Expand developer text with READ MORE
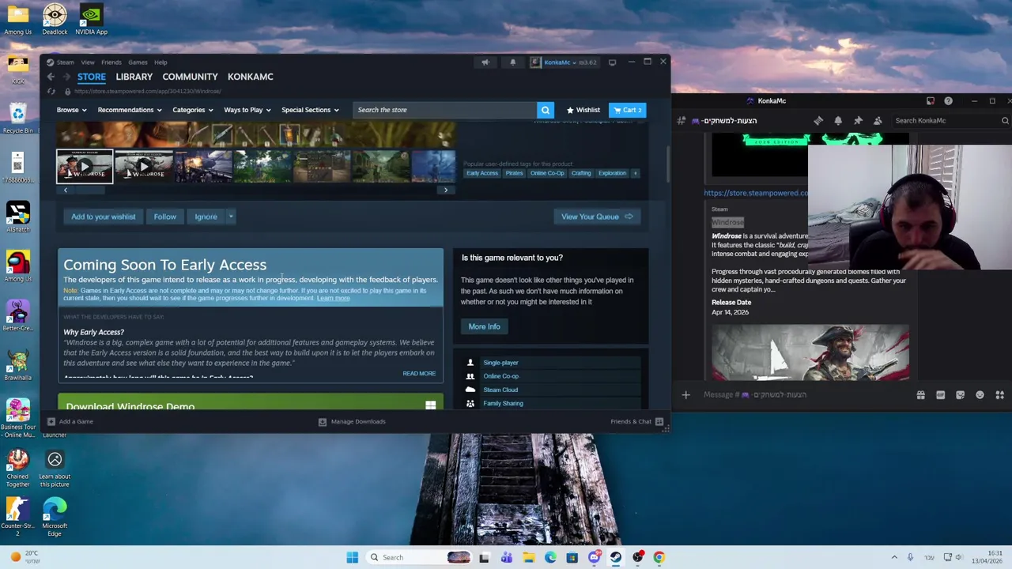The width and height of the screenshot is (1012, 569). coord(419,374)
